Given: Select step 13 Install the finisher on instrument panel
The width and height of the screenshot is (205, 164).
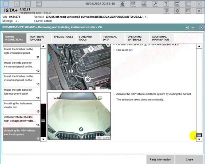Looking at the screenshot, I should point(22,80).
